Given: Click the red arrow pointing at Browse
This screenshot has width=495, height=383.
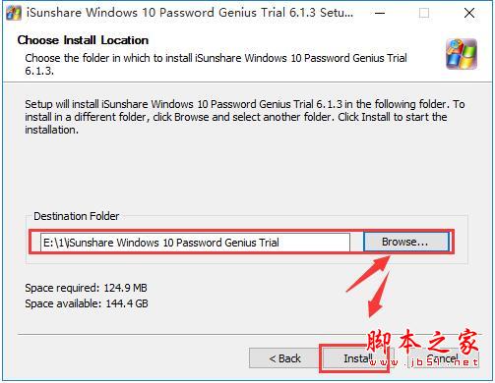Looking at the screenshot, I should (x=368, y=274).
